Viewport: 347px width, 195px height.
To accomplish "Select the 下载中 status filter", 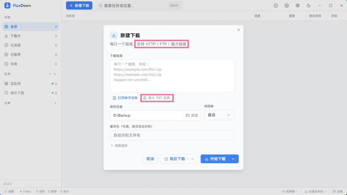I will pyautogui.click(x=31, y=36).
